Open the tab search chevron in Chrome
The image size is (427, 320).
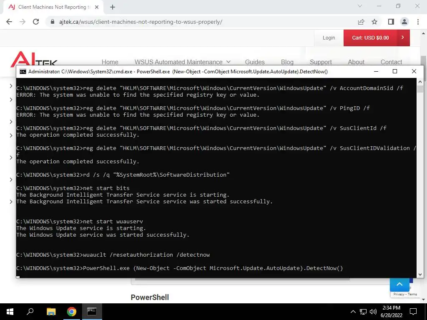(x=360, y=6)
